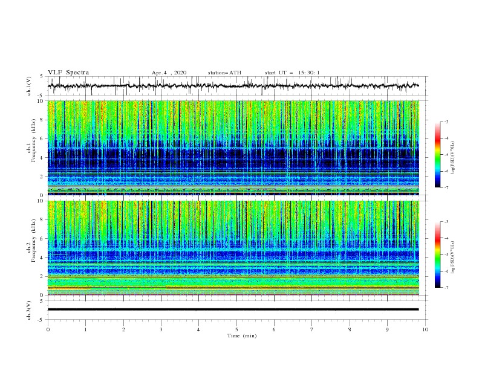The height and width of the screenshot is (370, 479).
Task: Click the ch.1 color bar "log(PSD)(V²/Hz)" label
Action: pos(453,158)
